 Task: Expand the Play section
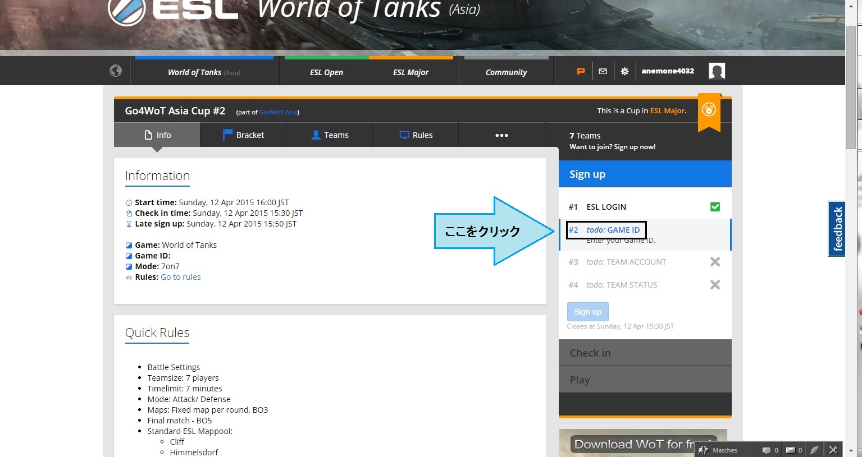[x=645, y=380]
